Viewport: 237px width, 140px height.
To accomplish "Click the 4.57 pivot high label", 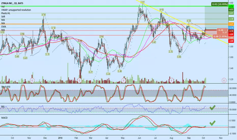I will [x=142, y=2].
